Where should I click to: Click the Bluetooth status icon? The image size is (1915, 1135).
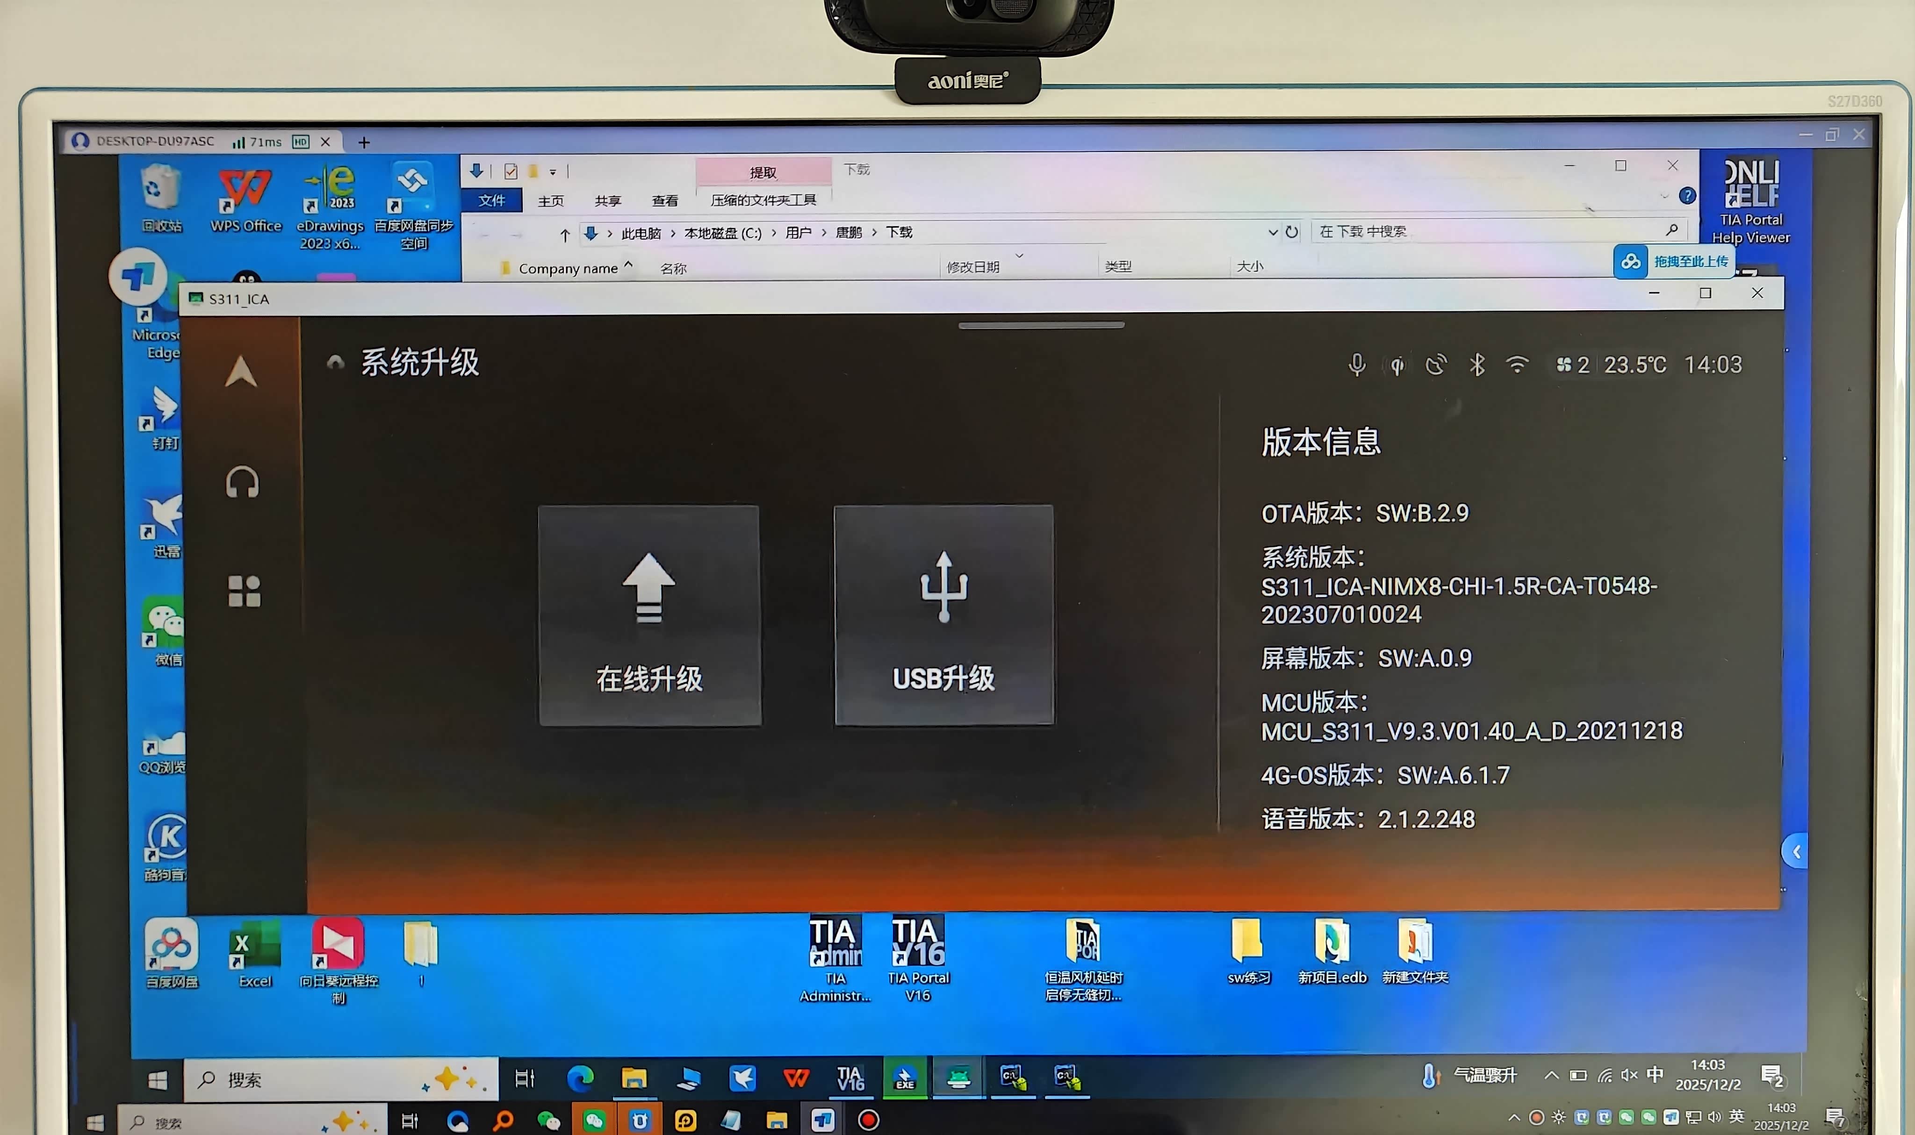[1476, 365]
